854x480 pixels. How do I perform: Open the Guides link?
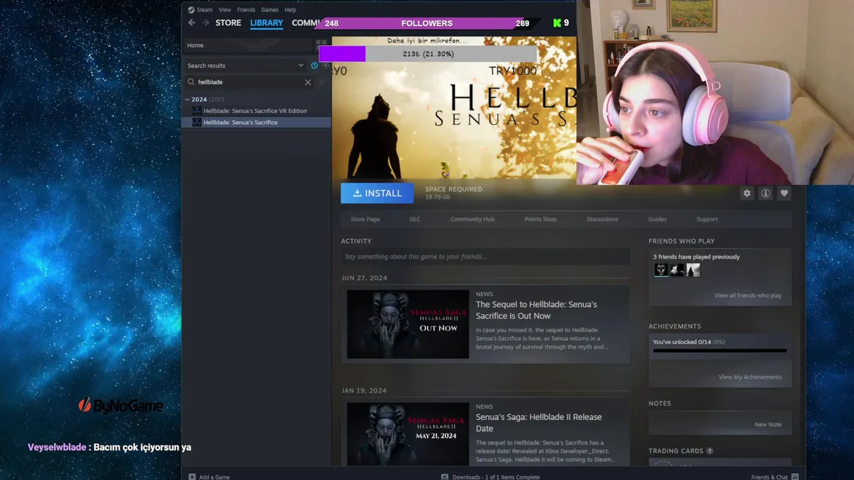point(657,219)
